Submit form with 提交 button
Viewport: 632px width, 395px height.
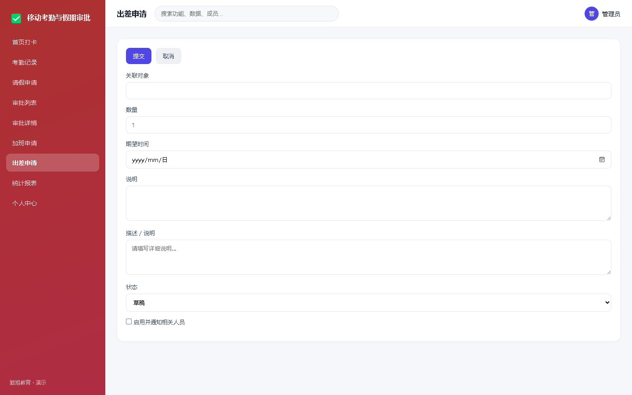point(139,56)
